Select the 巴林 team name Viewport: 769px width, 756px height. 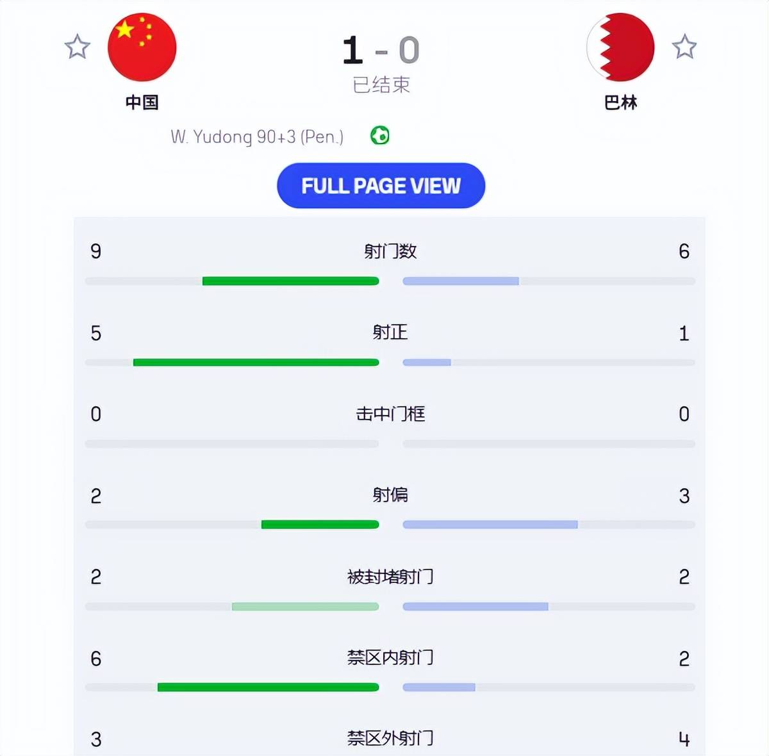620,103
